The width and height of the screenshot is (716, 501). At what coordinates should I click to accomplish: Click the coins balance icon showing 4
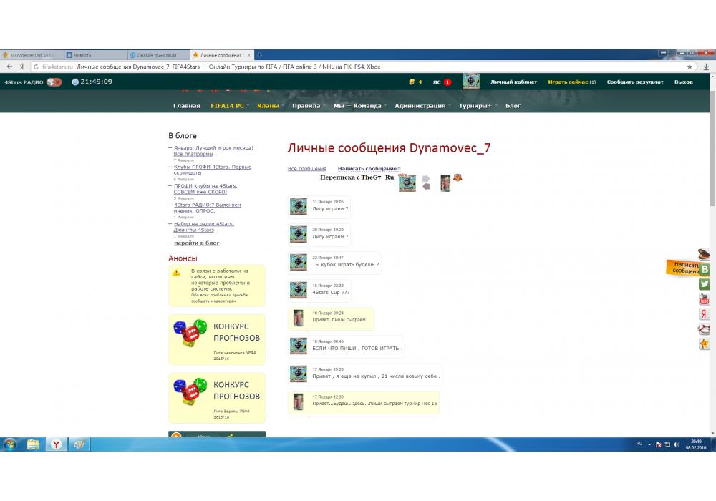pos(412,82)
